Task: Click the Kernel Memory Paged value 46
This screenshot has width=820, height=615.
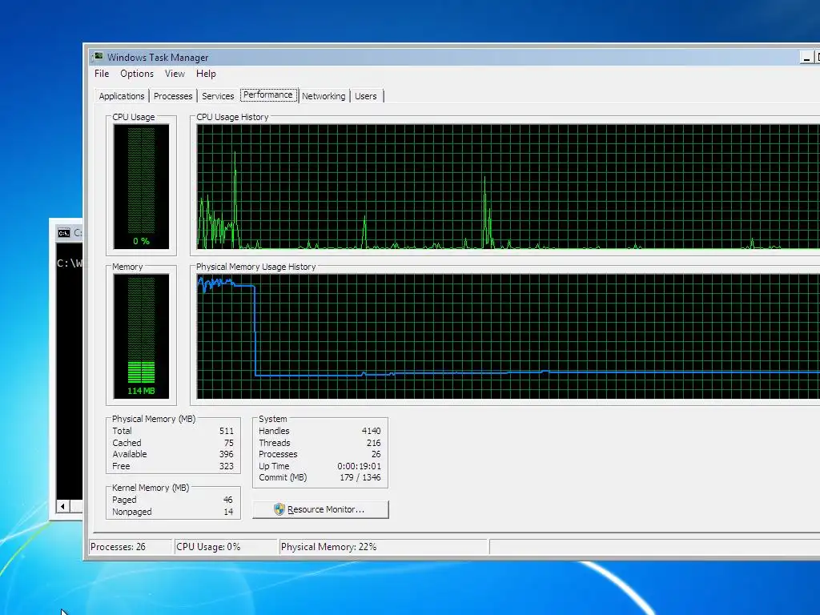Action: click(x=228, y=500)
